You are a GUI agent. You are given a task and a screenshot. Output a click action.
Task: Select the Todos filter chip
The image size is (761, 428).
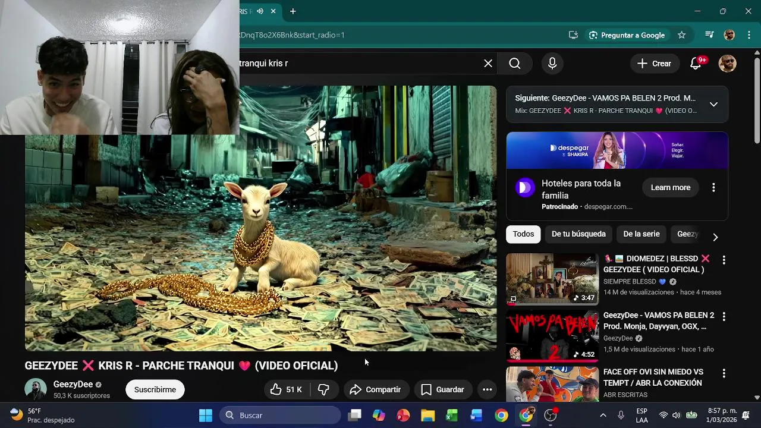tap(523, 234)
